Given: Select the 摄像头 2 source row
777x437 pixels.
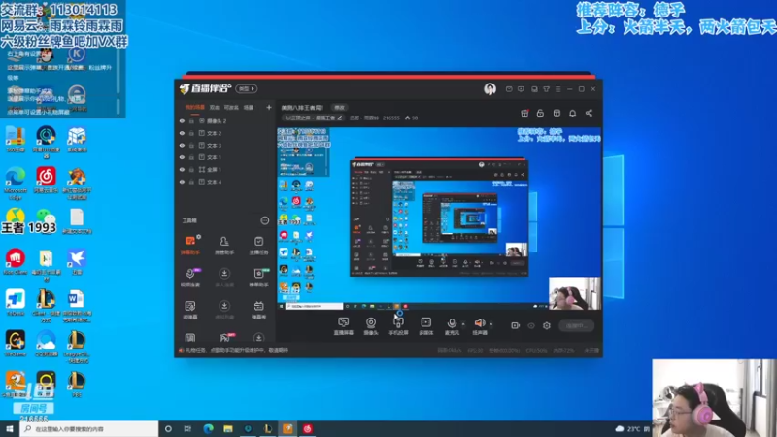Looking at the screenshot, I should (225, 120).
